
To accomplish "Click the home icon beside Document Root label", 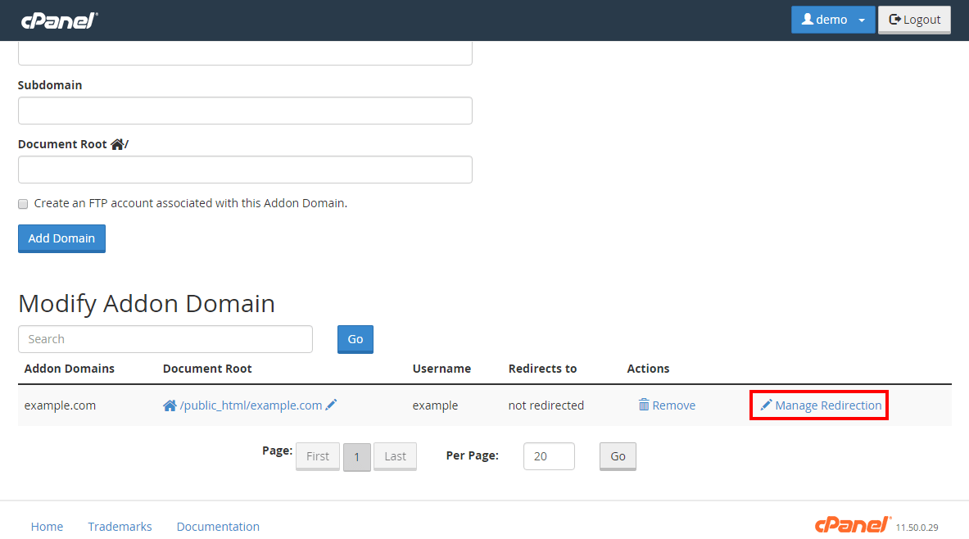I will coord(117,145).
